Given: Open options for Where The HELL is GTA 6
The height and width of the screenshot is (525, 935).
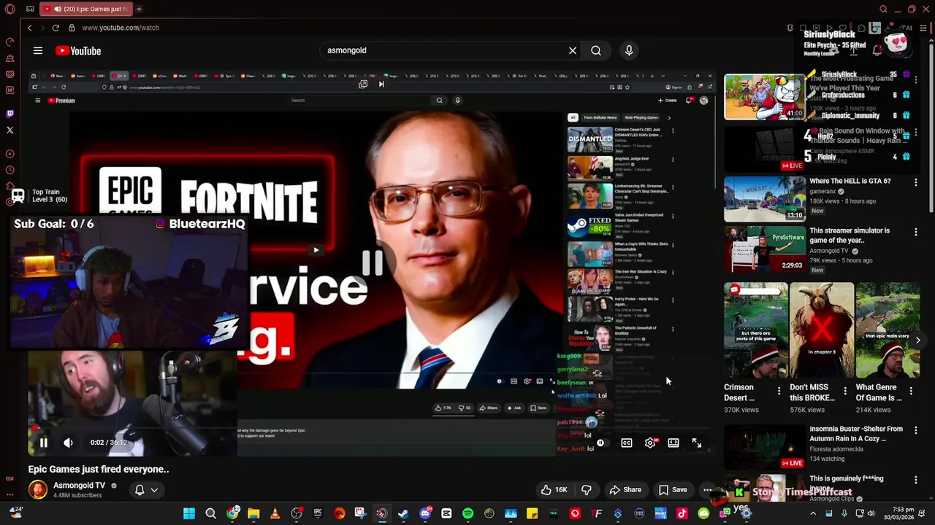Looking at the screenshot, I should coord(916,182).
